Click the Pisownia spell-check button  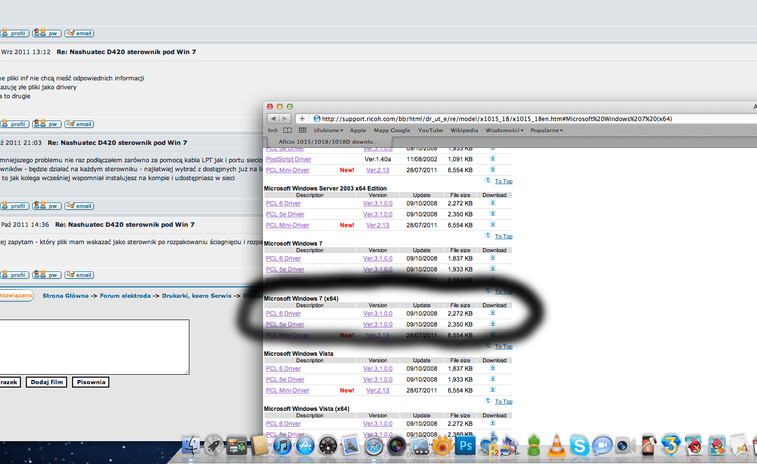(x=91, y=382)
